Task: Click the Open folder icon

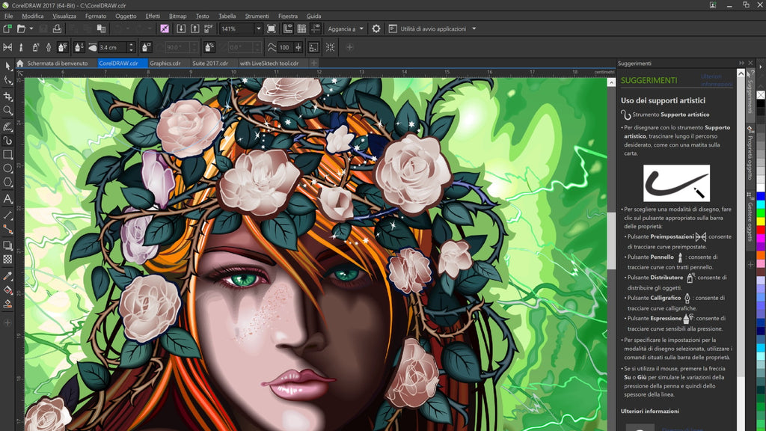Action: (21, 29)
